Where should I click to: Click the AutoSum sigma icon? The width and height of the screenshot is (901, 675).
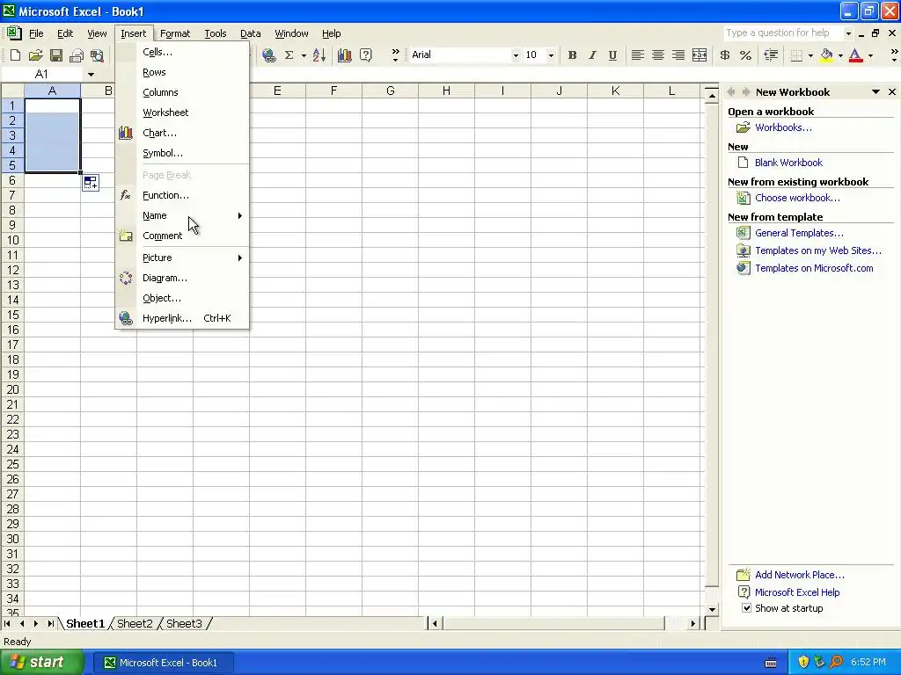pos(289,55)
